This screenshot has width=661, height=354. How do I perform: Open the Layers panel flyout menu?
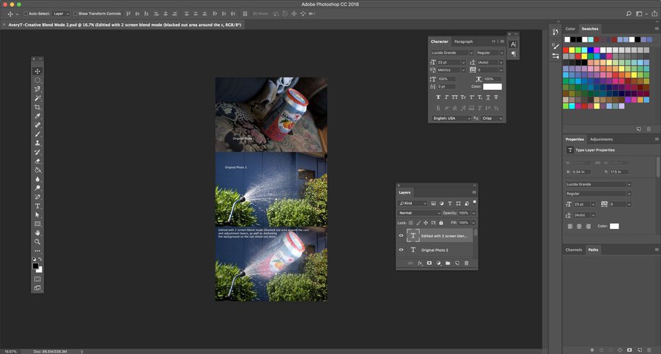pos(474,193)
